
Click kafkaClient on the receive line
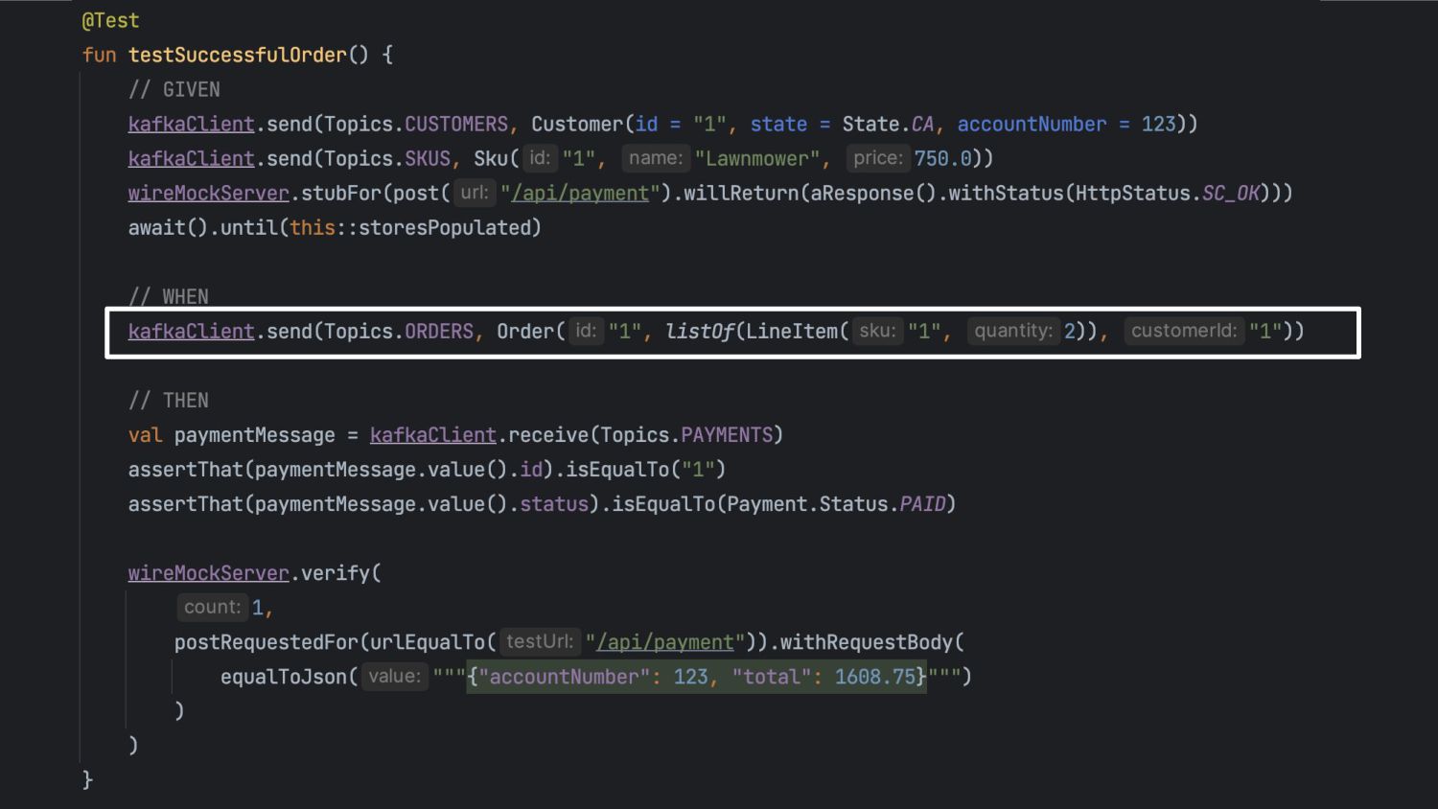click(x=432, y=434)
